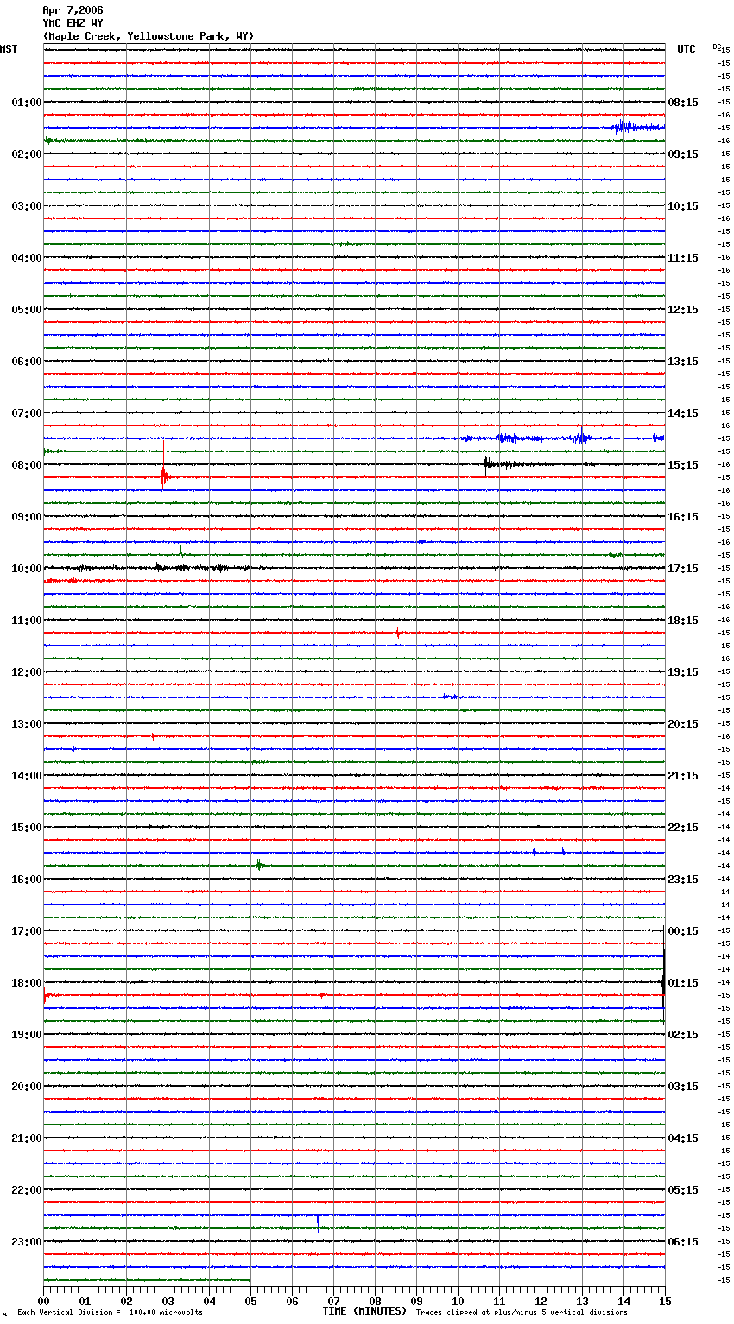734x1324 pixels.
Task: Select the '04:00' MST time label
Action: (27, 258)
